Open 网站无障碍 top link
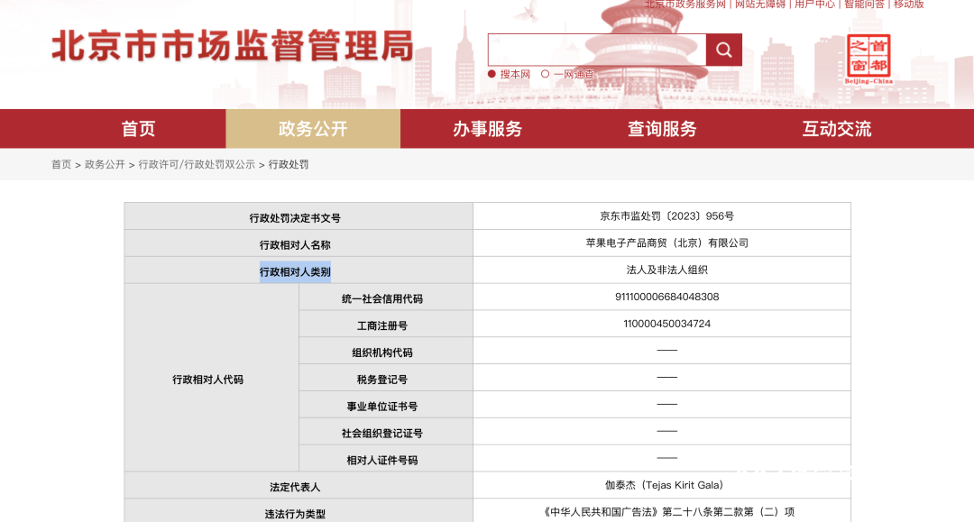 click(760, 5)
